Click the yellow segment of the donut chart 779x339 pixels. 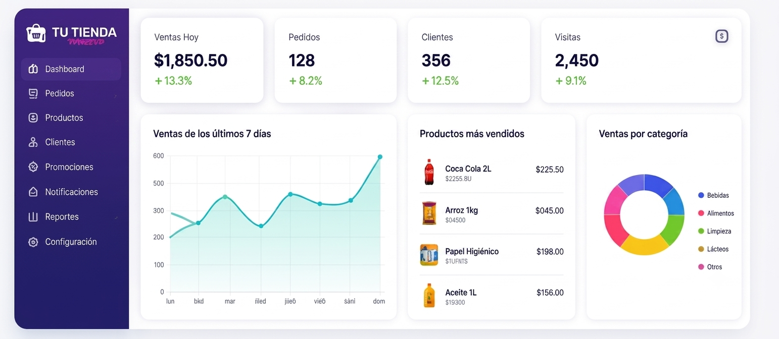pos(644,247)
